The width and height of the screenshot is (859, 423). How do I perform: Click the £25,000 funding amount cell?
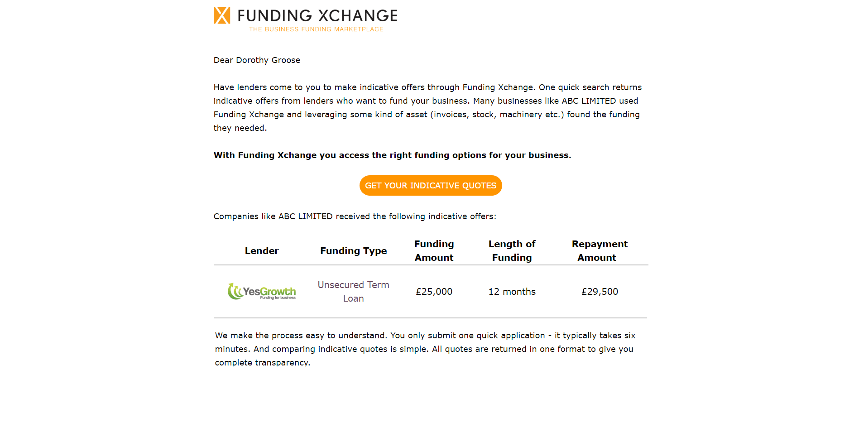click(434, 292)
